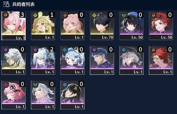This screenshot has width=177, height=114.
Task: Select the Lv. 50 red-haired smiling girl
Action: [161, 26]
